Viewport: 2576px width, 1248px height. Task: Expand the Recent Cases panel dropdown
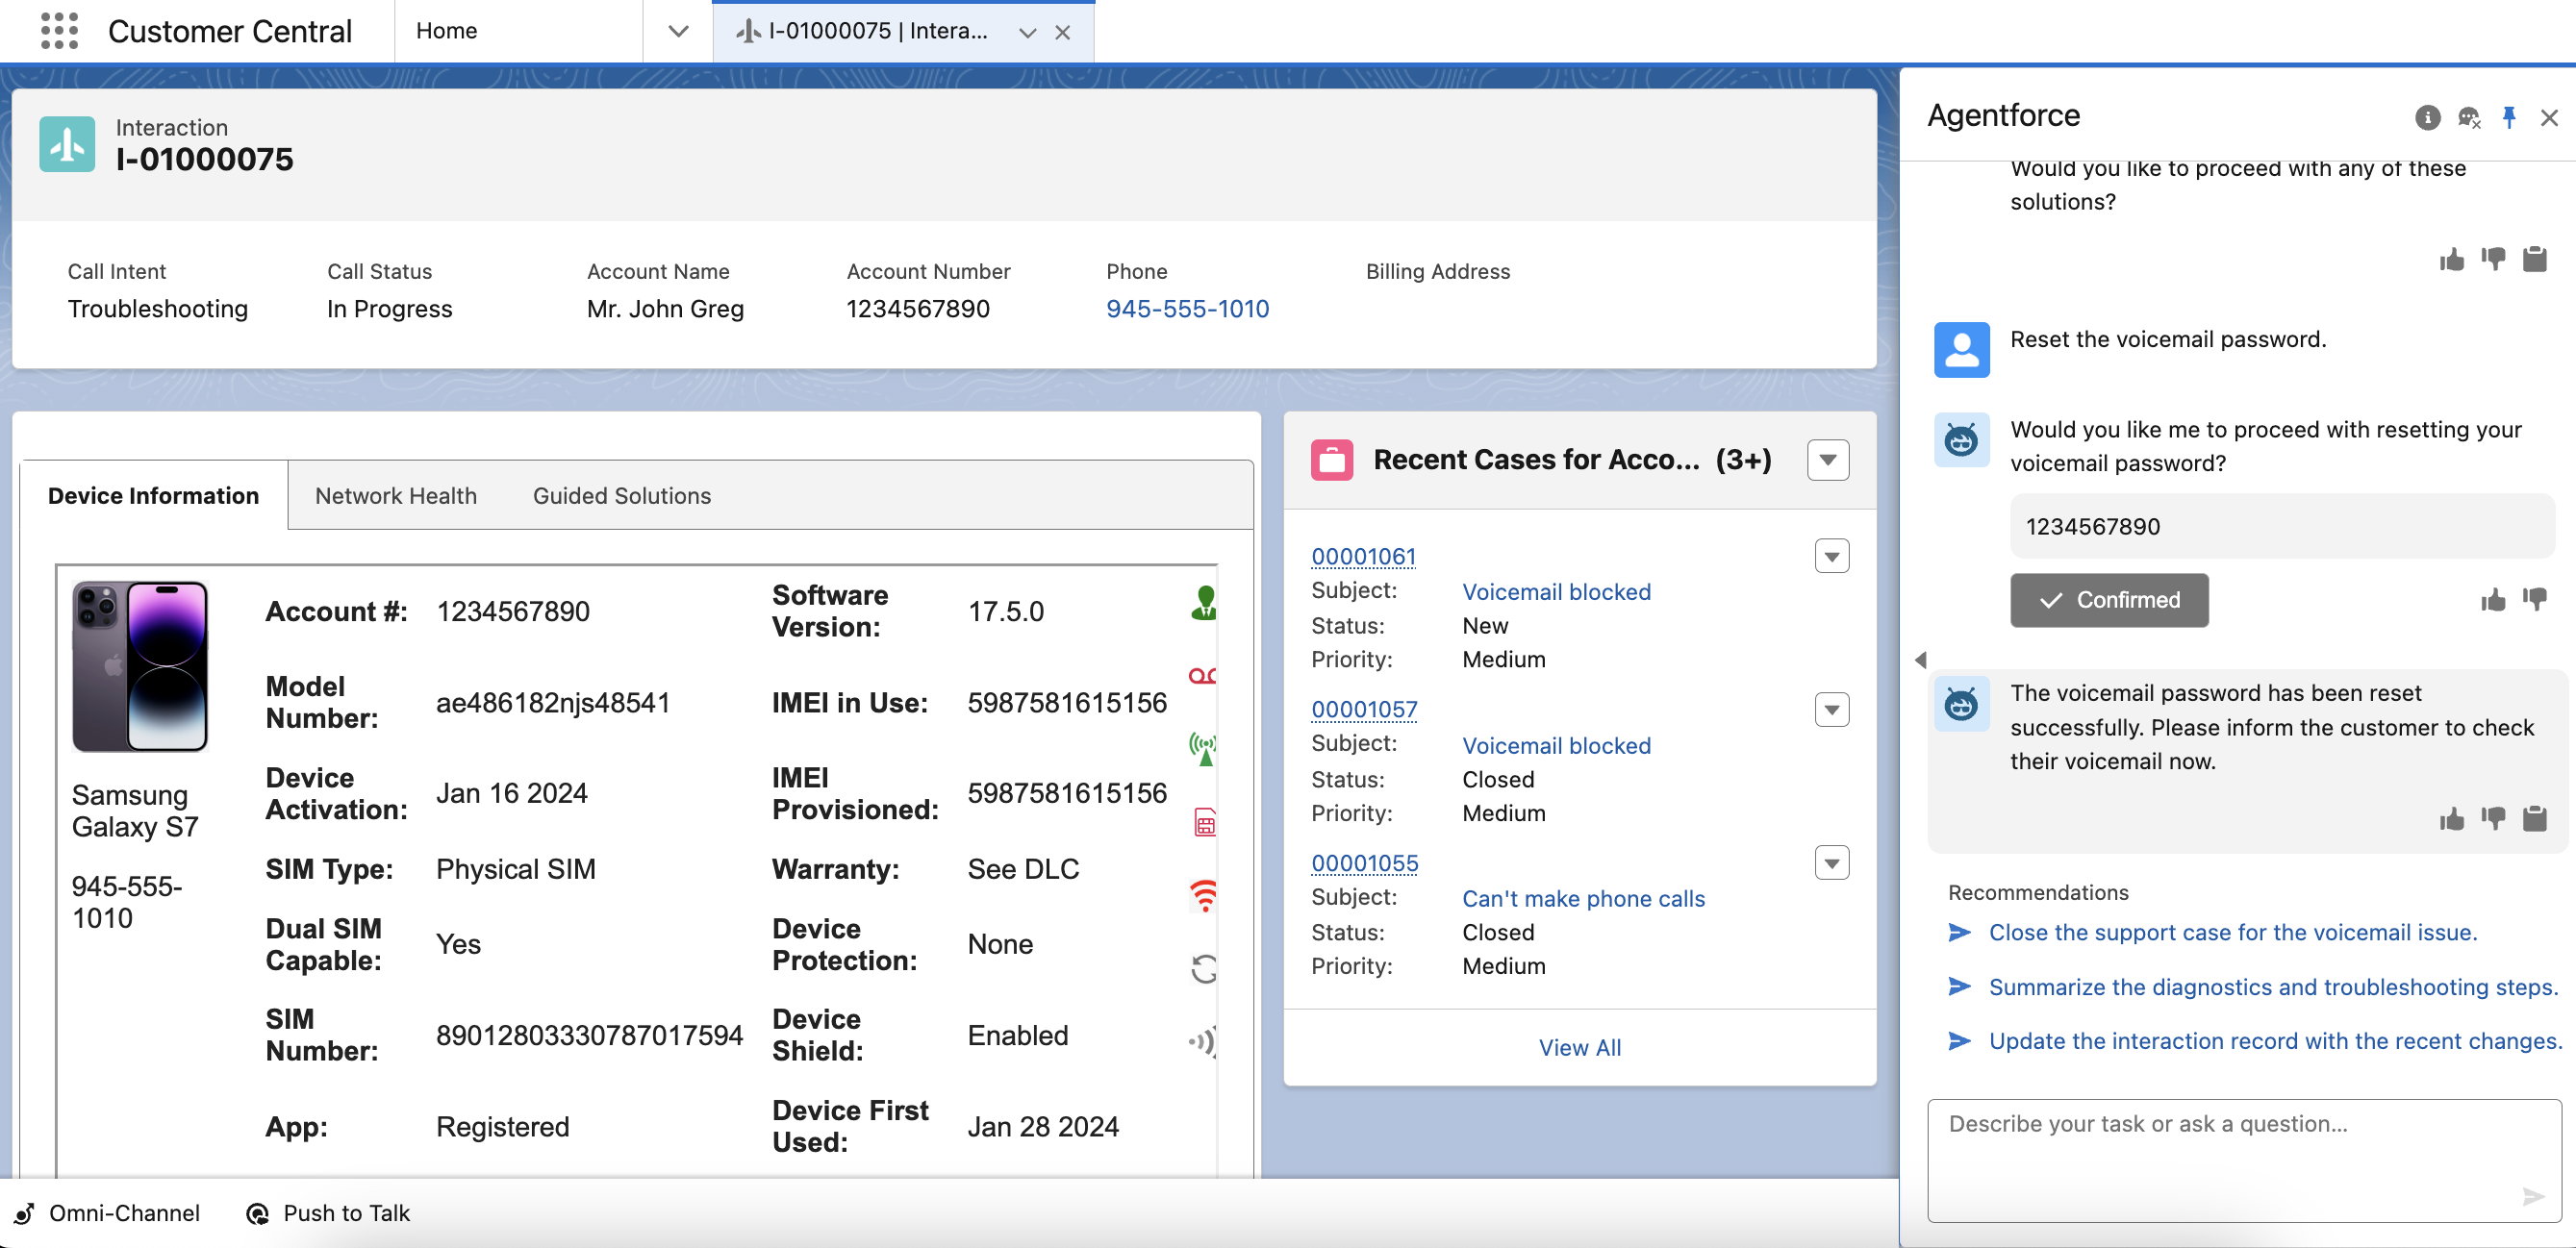tap(1827, 460)
